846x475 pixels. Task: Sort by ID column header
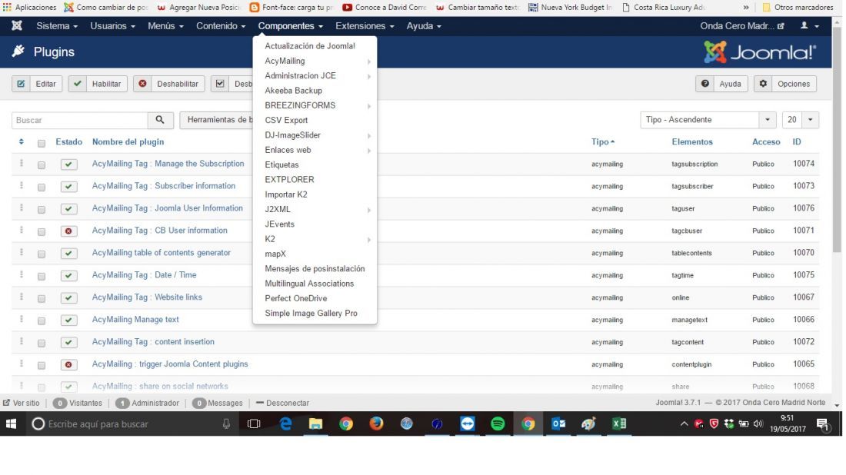(796, 141)
